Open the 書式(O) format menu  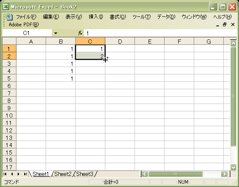(x=118, y=17)
